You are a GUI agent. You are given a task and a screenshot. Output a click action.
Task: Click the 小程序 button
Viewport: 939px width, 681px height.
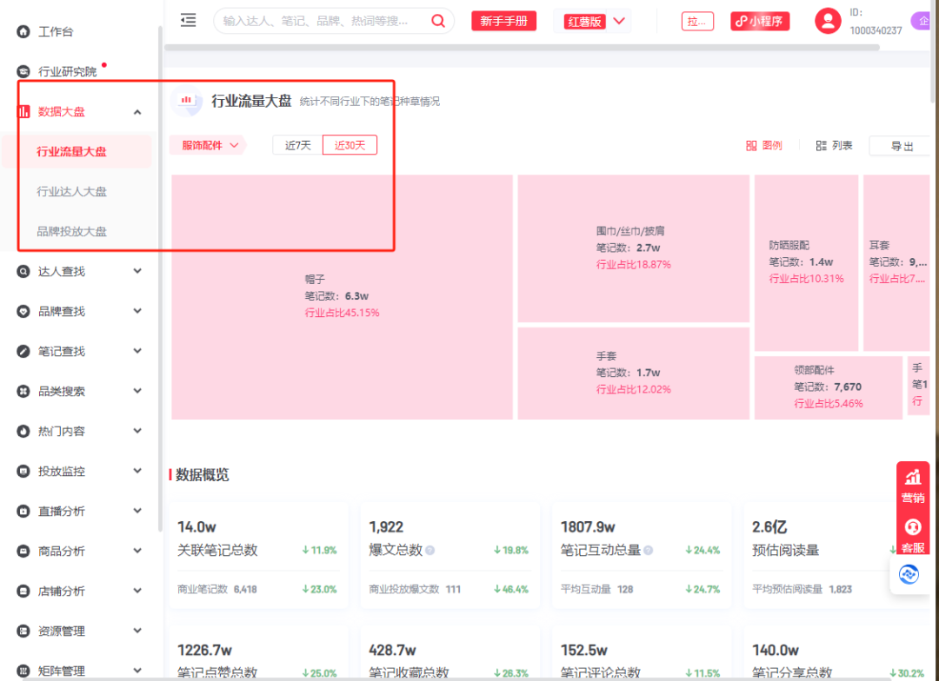760,21
